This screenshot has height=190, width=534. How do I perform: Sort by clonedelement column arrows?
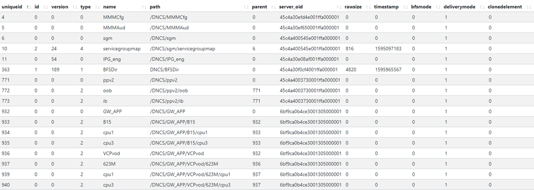click(529, 7)
